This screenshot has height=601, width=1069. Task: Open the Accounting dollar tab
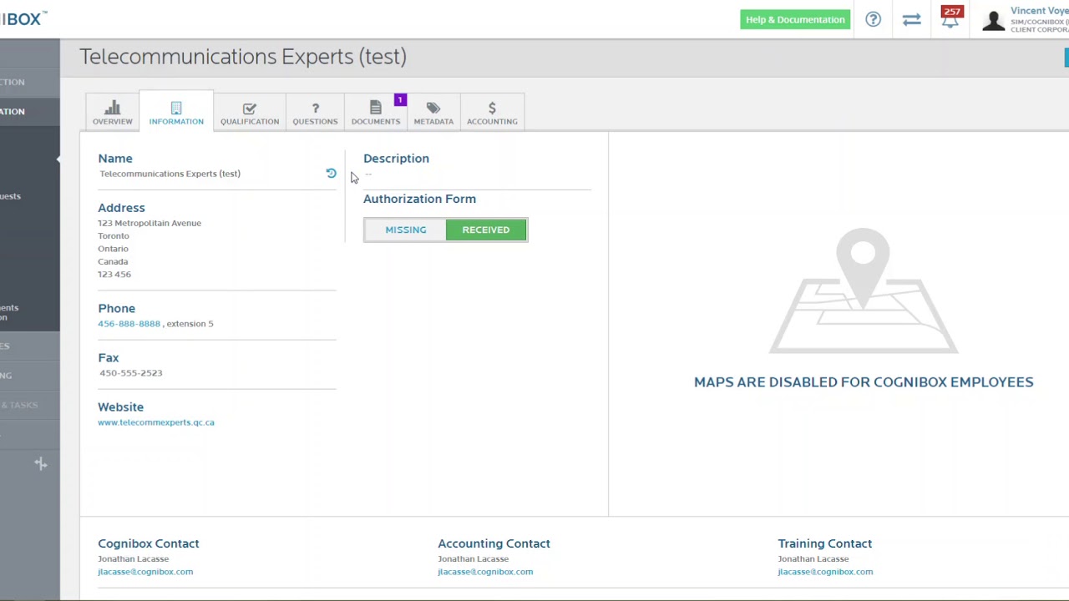pos(492,113)
